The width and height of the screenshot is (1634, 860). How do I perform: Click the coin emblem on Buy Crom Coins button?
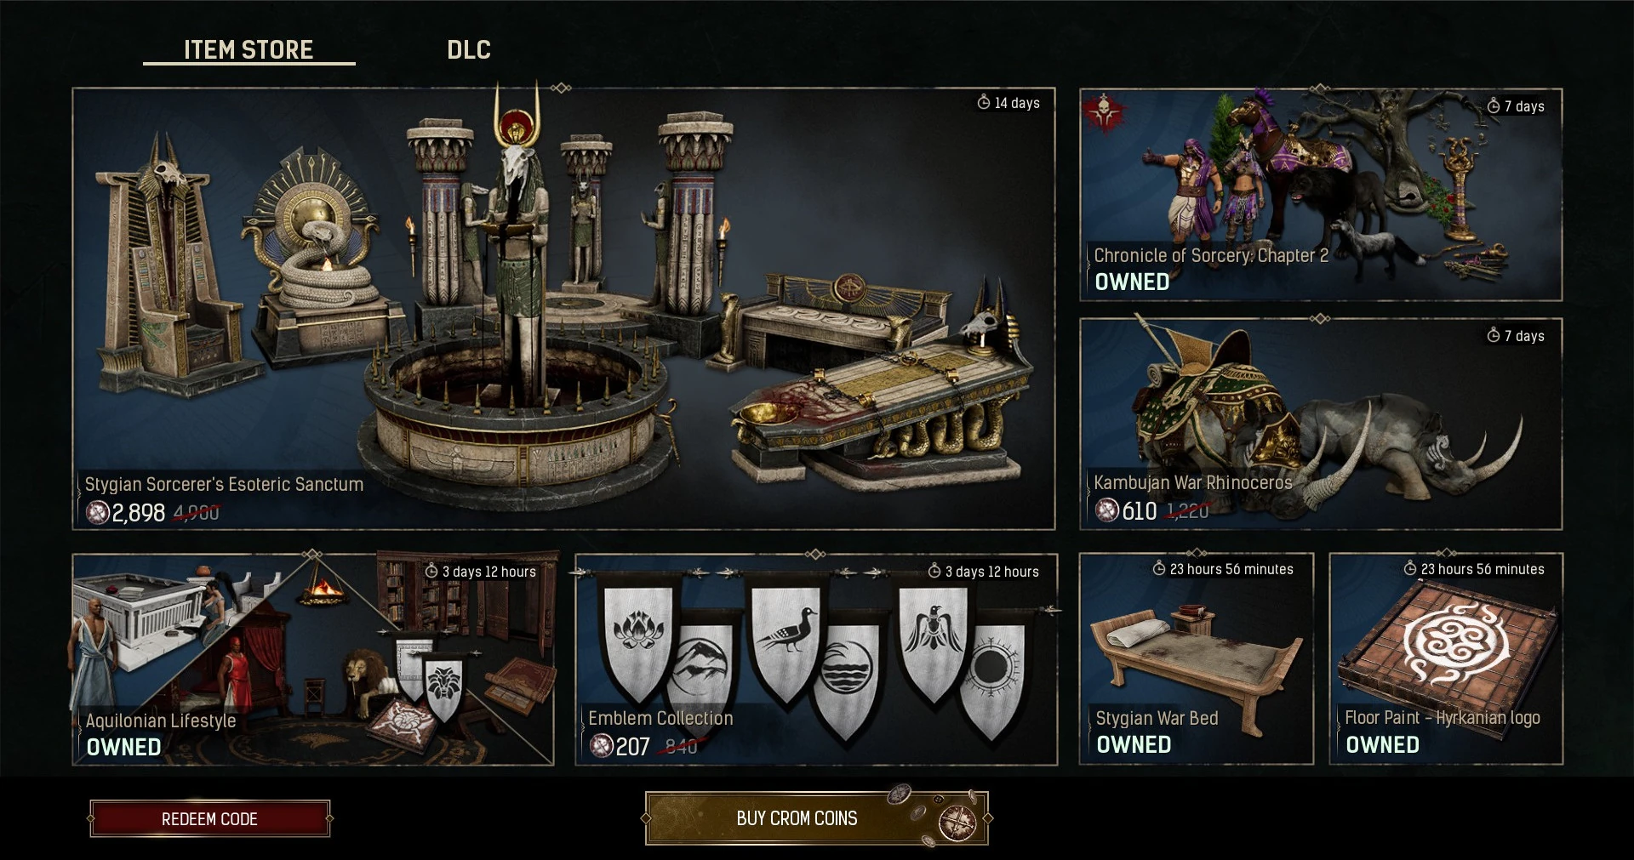[957, 821]
